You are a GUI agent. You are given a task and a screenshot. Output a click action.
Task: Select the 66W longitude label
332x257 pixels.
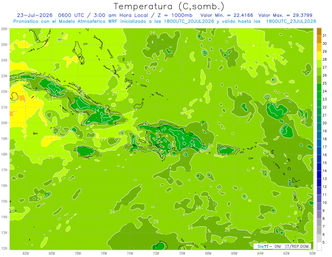click(234, 253)
